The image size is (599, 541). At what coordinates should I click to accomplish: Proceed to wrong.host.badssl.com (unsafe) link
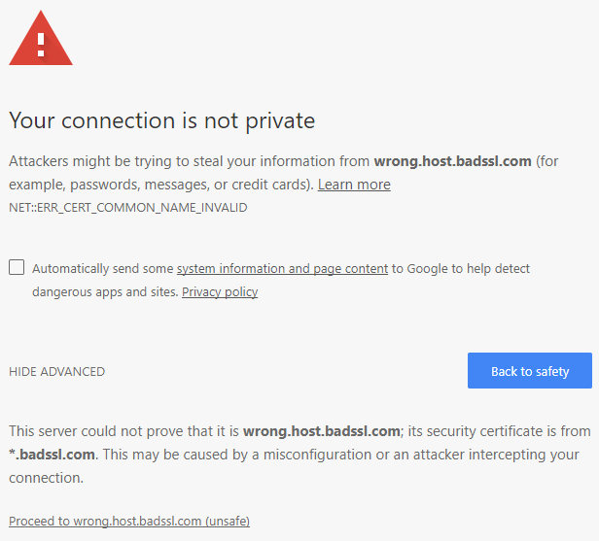(x=129, y=522)
